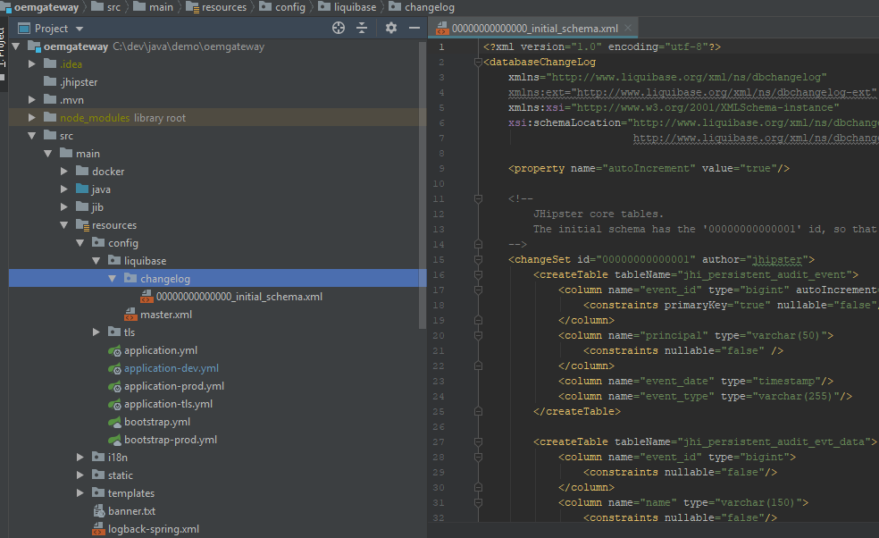The image size is (879, 538).
Task: Expand the static folder
Action: click(x=80, y=475)
